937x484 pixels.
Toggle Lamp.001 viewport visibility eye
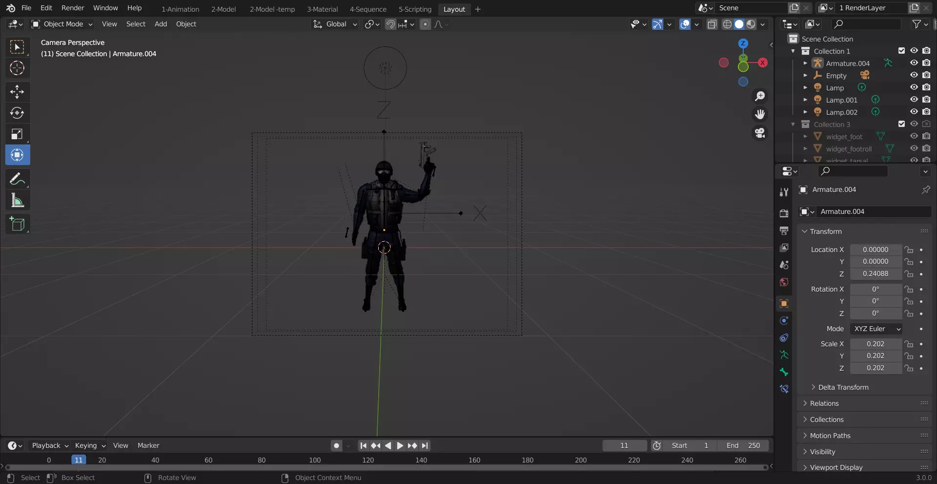pyautogui.click(x=914, y=100)
